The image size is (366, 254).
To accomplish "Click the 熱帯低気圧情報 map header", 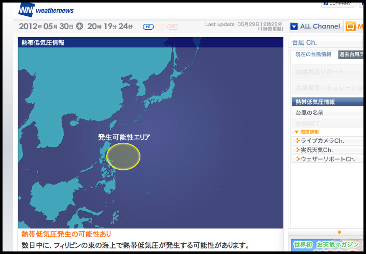I will 43,42.
